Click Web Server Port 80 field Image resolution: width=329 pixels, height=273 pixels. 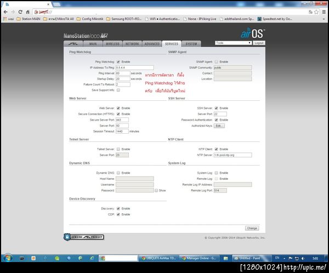coord(122,126)
